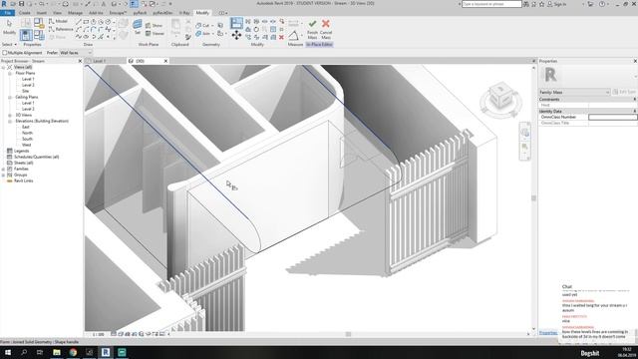638x359 pixels.
Task: Open the Manage ribbon tab
Action: [x=75, y=13]
